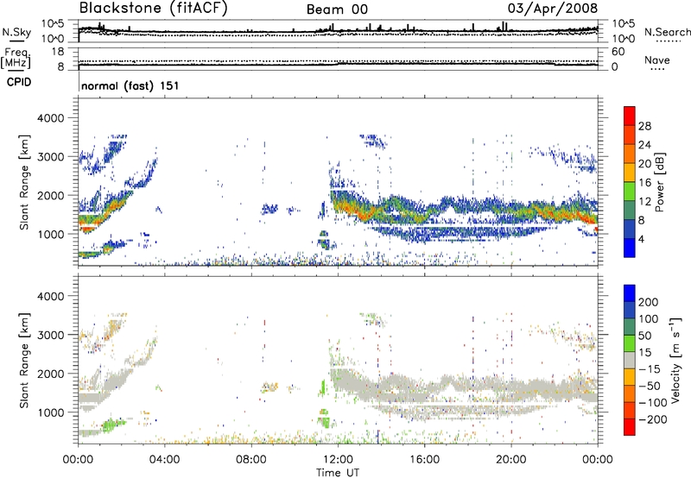This screenshot has width=691, height=478.
Task: Click the 'Blackstone (fitACF)' title text
Action: (154, 8)
